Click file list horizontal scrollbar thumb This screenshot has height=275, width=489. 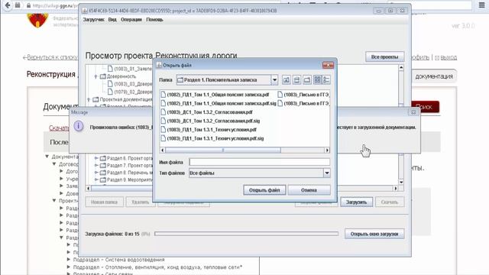click(222, 150)
